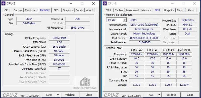Open the About tab in left window
This screenshot has width=201, height=98.
(x=90, y=10)
